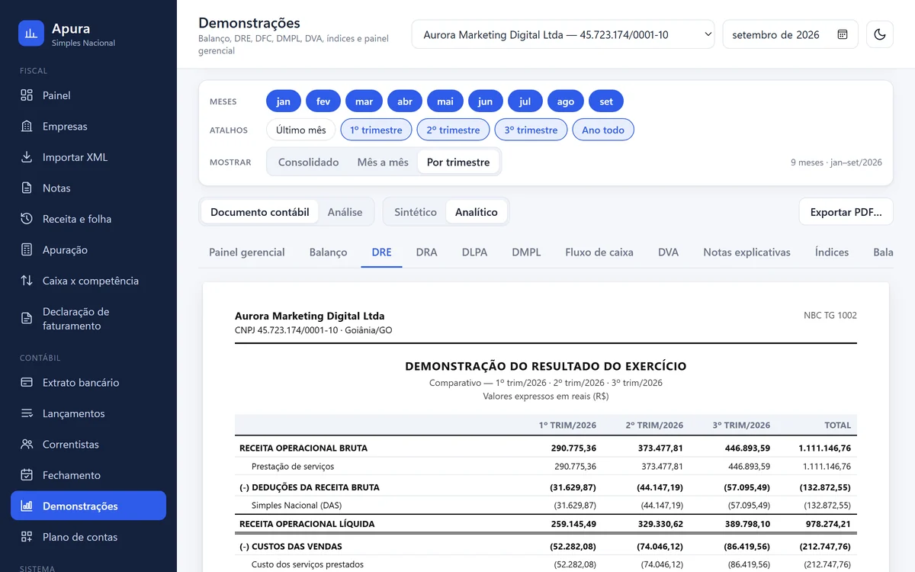
Task: Click Exportar PDF button
Action: coord(846,212)
